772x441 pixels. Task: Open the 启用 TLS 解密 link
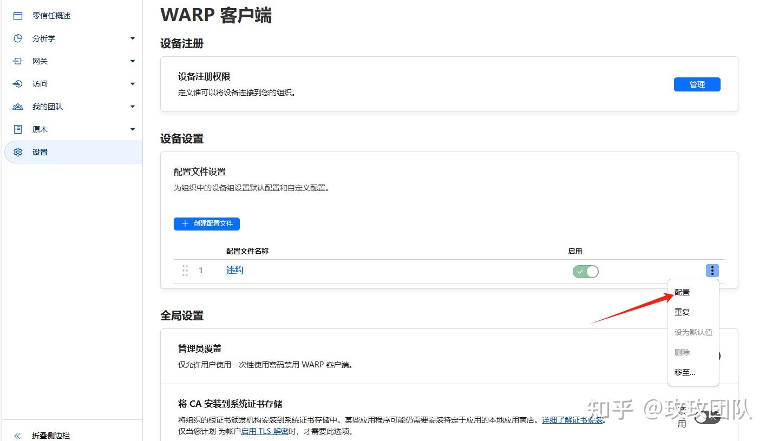tap(265, 431)
